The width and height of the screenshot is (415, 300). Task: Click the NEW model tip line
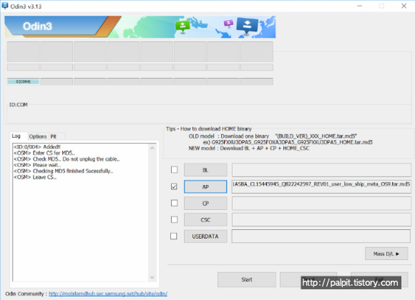[249, 149]
